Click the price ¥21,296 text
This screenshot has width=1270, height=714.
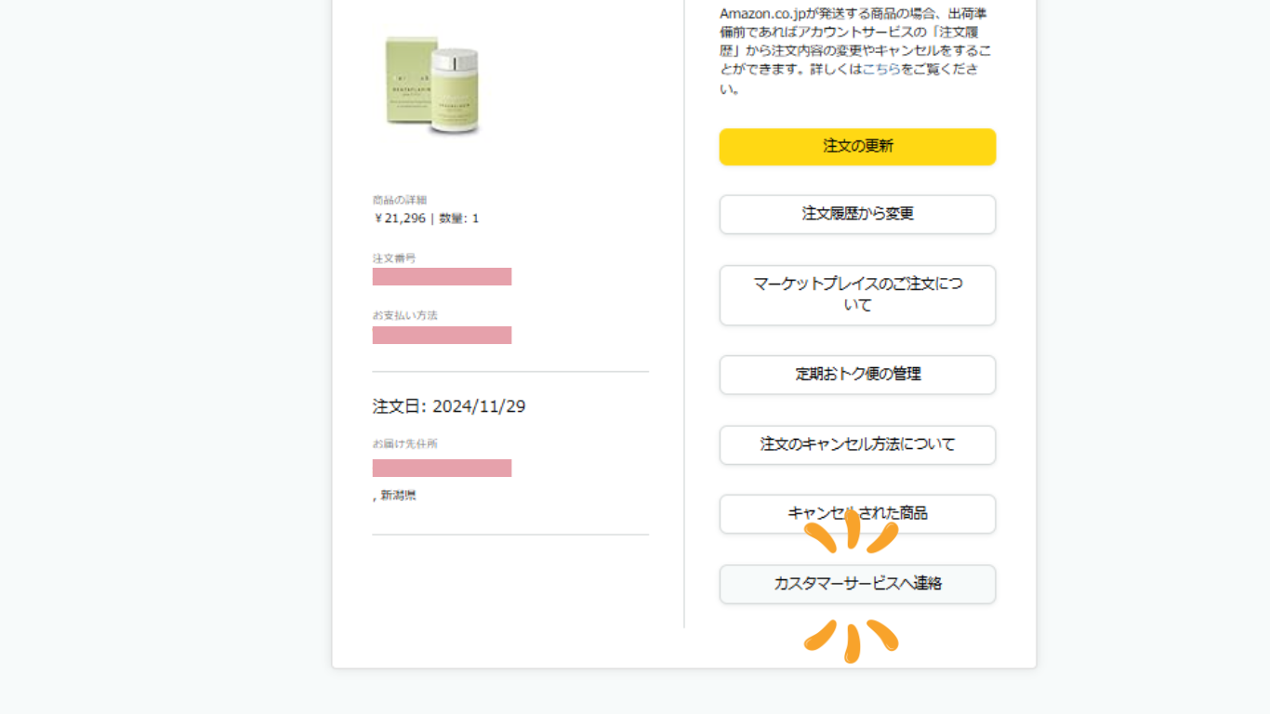(x=400, y=218)
